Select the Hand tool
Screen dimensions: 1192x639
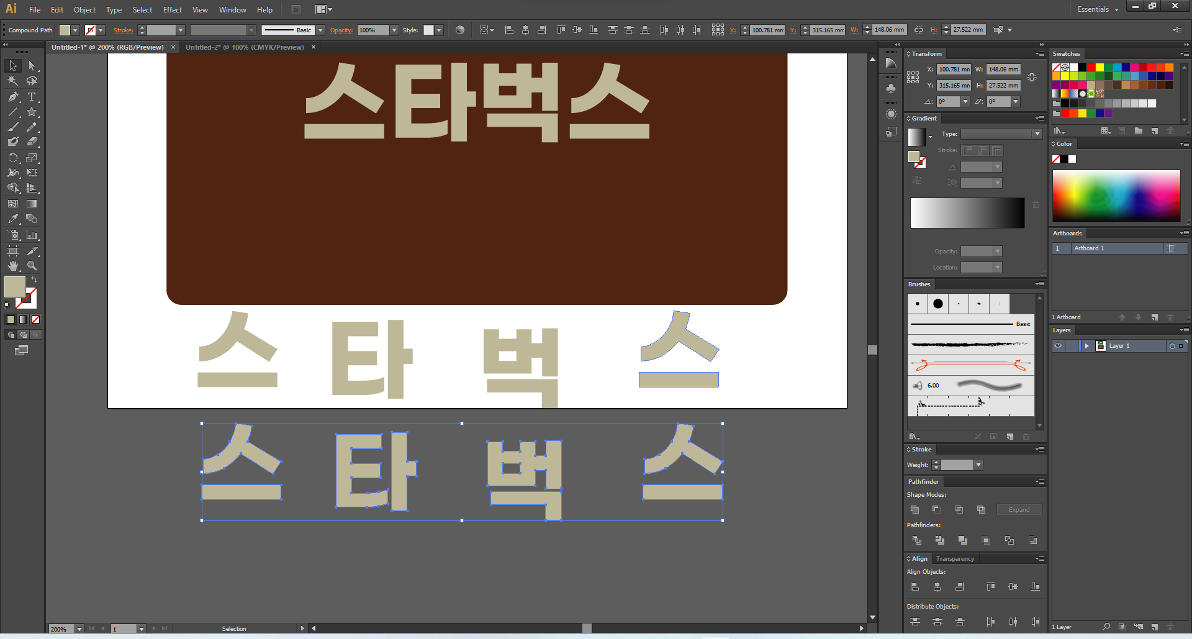(13, 266)
